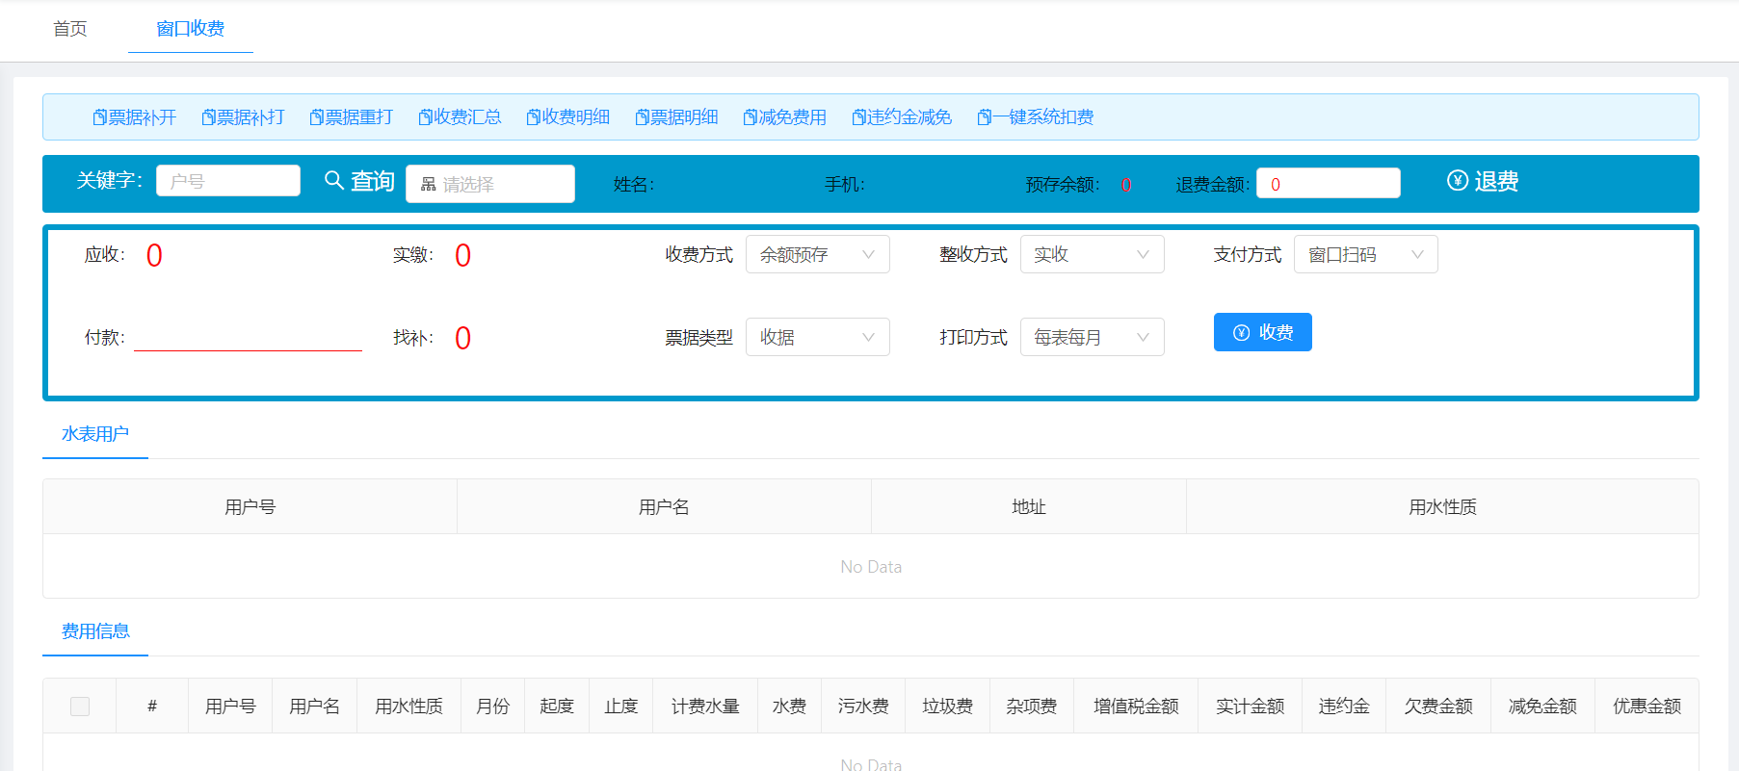Image resolution: width=1739 pixels, height=771 pixels.
Task: Open the 支付方式 dropdown showing 窗口扫码
Action: click(x=1366, y=254)
